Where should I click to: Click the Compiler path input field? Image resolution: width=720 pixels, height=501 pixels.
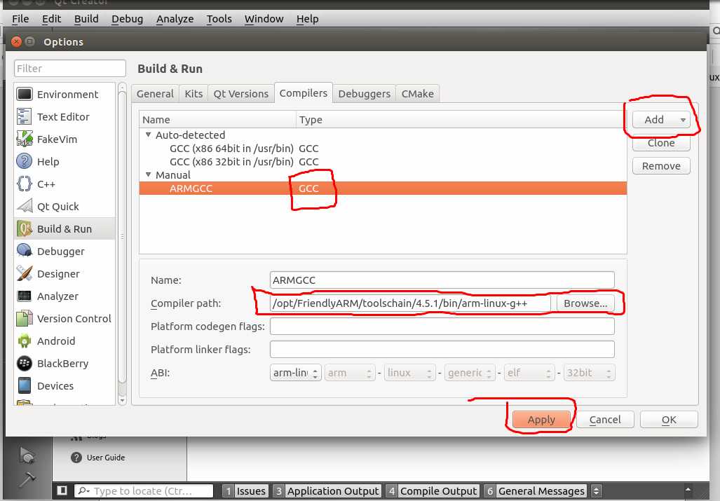(410, 303)
